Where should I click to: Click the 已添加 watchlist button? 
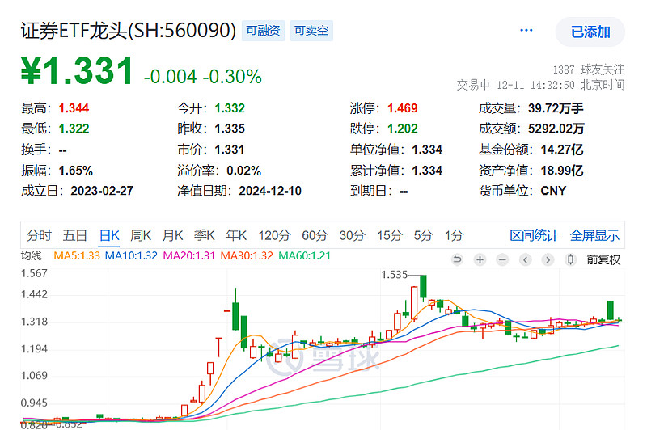pos(590,32)
